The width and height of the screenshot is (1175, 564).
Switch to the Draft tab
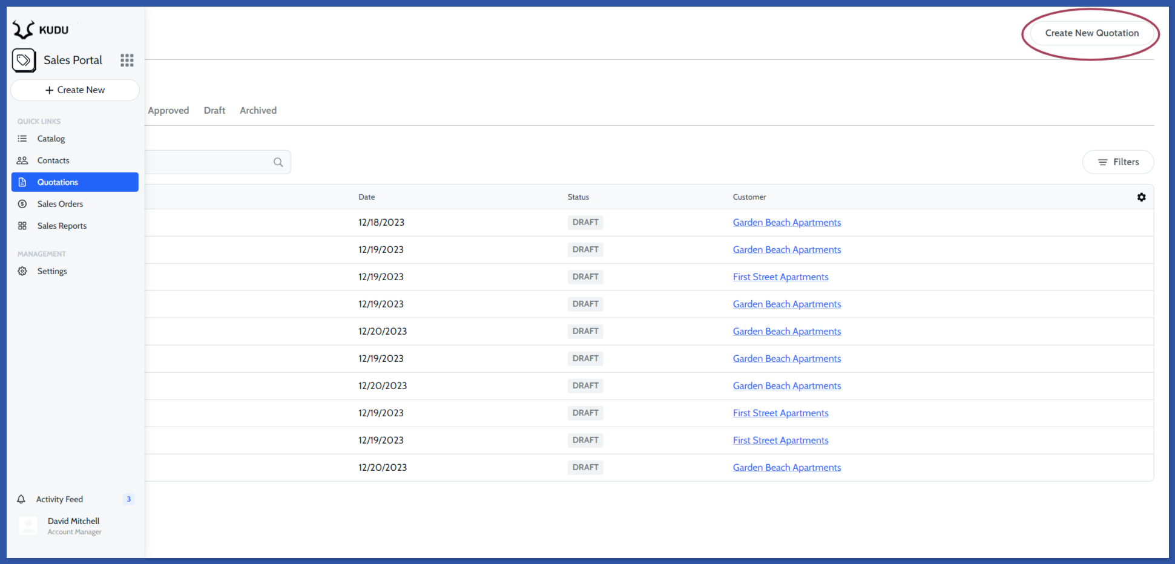pos(214,110)
